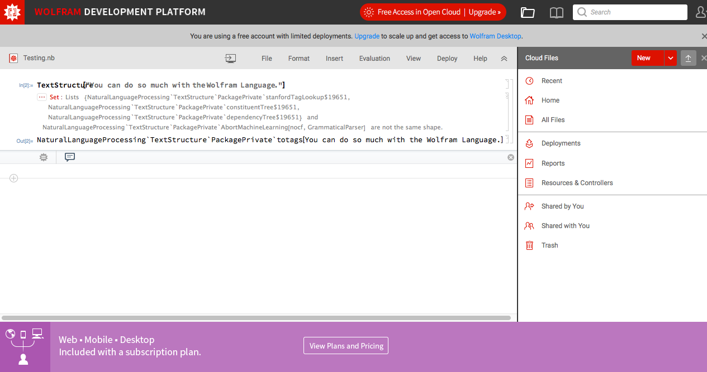Open the cloud files folder icon
The image size is (707, 372).
[x=527, y=12]
